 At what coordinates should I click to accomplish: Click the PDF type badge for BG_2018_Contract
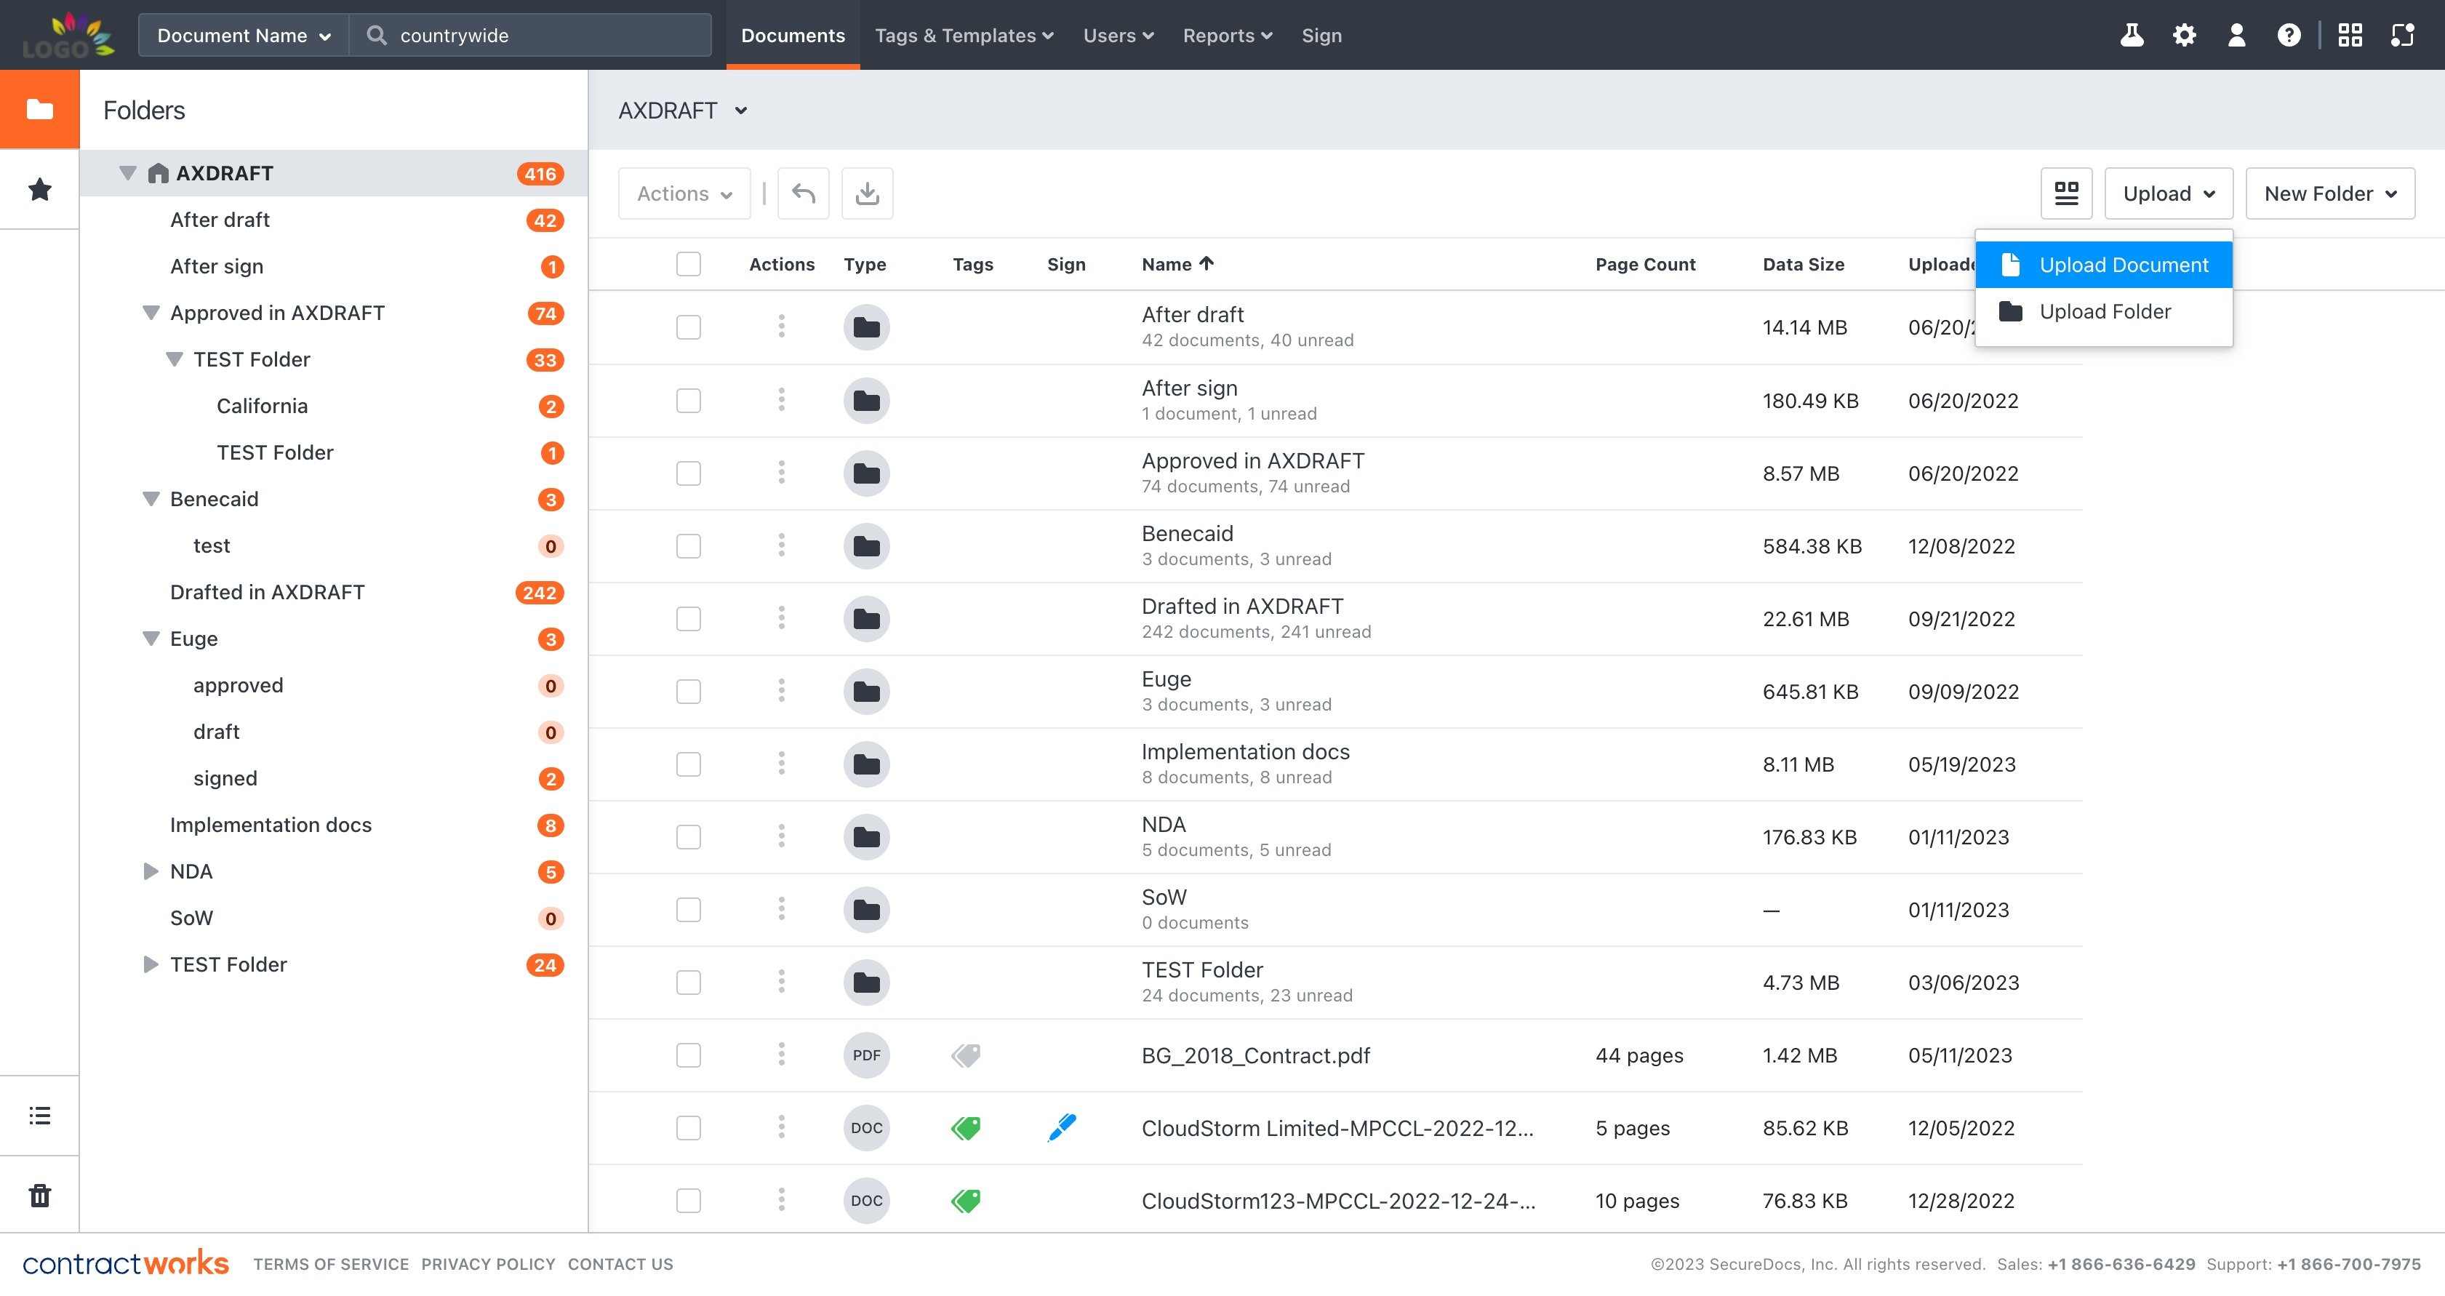tap(865, 1055)
